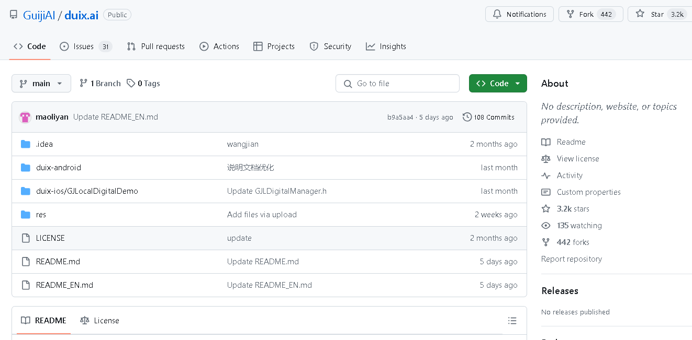Click the file icon beside README_EN.md
The image size is (692, 340).
(26, 285)
